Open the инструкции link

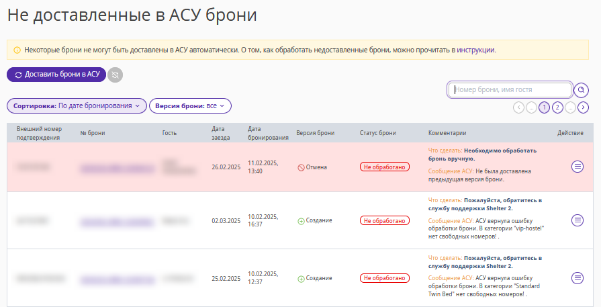[475, 50]
